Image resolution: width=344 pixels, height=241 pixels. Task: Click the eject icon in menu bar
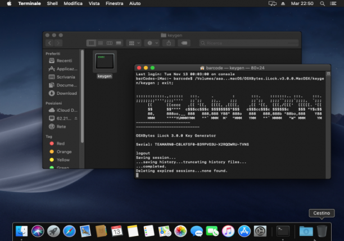pyautogui.click(x=283, y=3)
